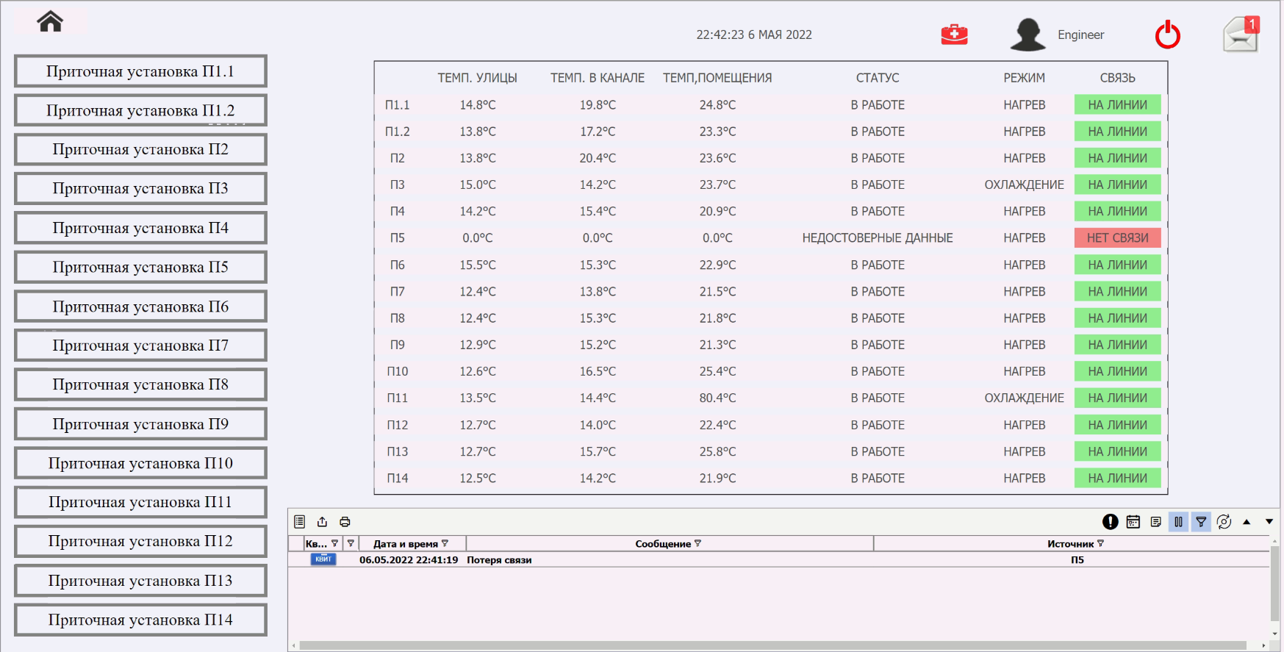
Task: Click room temperature 80.4°C of П11
Action: tap(717, 398)
